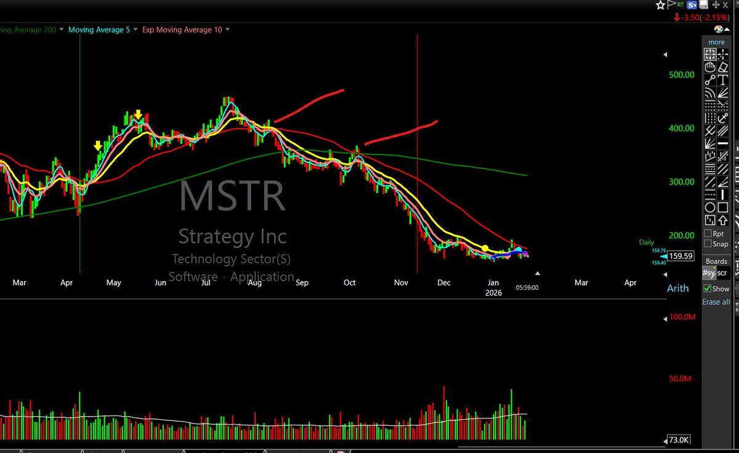Click the Daily timeframe label

pos(646,243)
